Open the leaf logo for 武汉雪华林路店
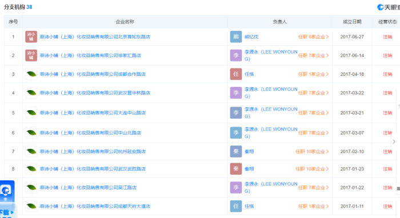 coord(31,92)
